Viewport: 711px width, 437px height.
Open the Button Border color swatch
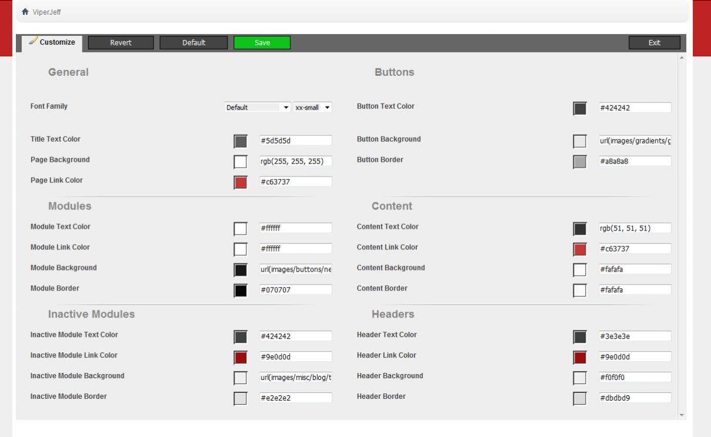(x=580, y=162)
